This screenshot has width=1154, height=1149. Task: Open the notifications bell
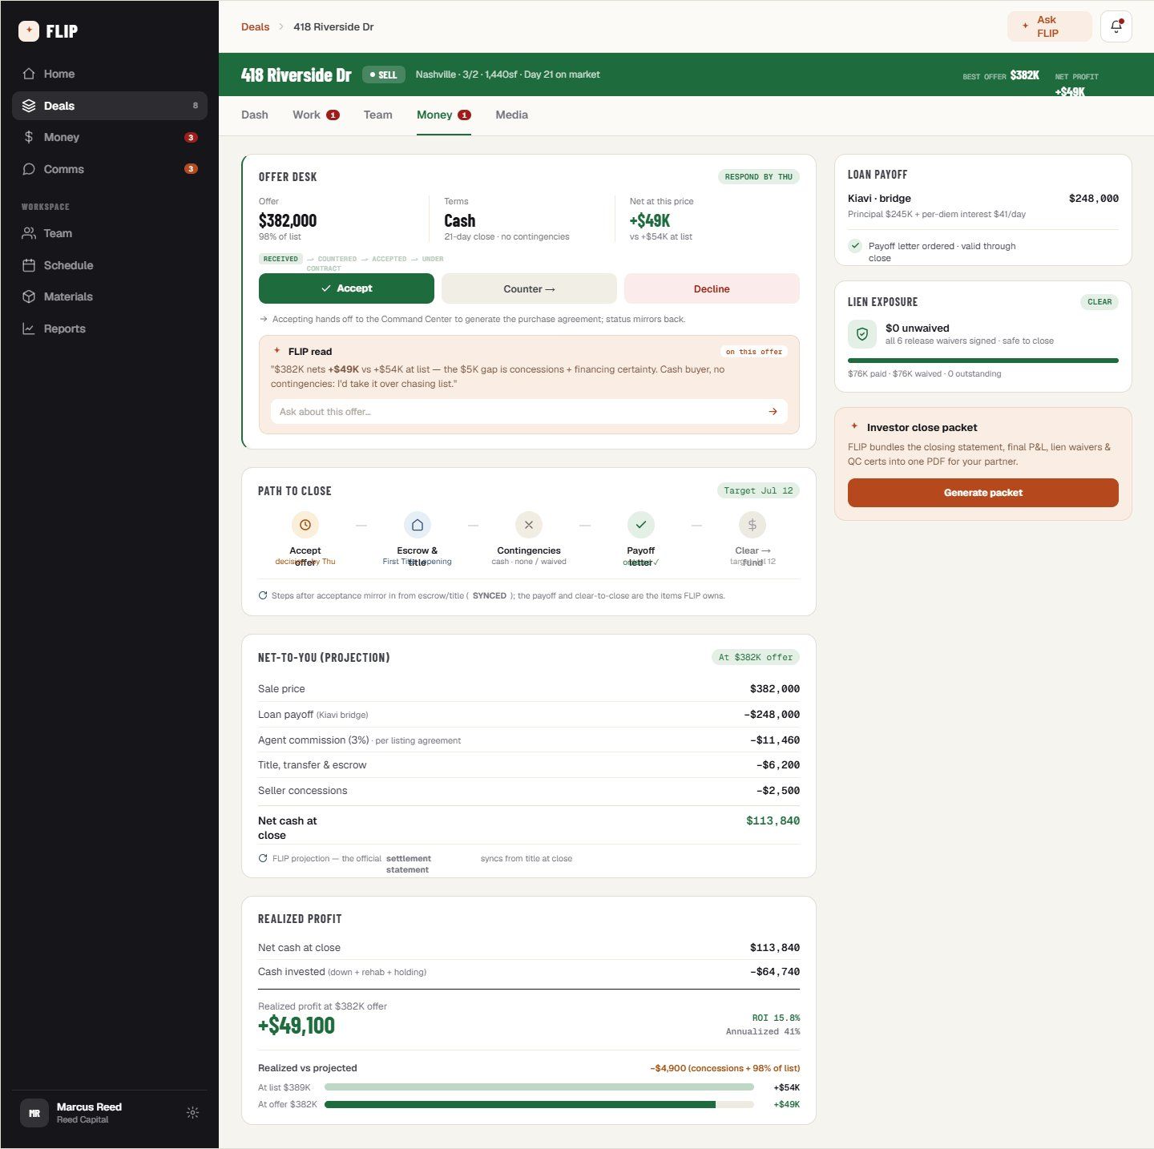coord(1116,26)
